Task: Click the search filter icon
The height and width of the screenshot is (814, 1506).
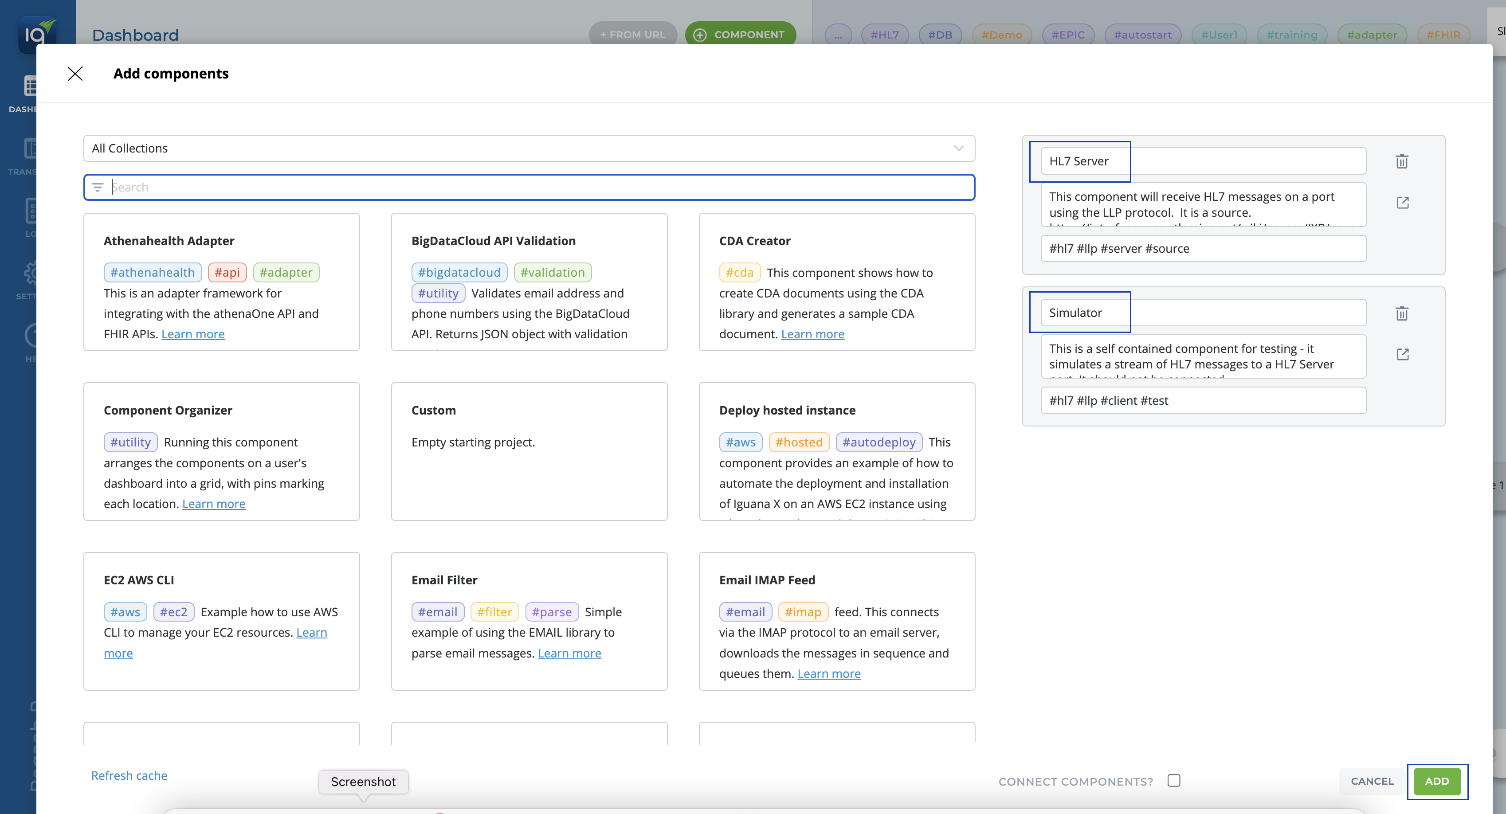Action: (x=98, y=187)
